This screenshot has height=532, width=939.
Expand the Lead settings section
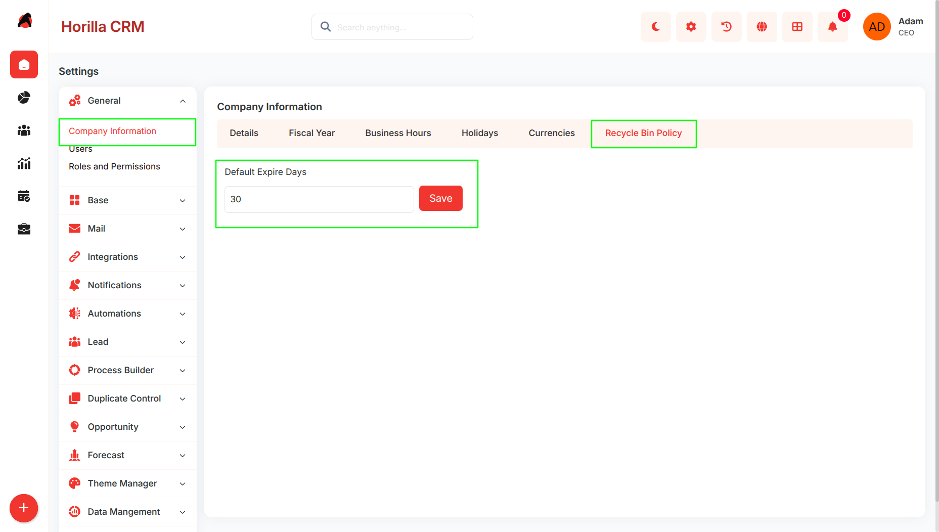tap(127, 342)
